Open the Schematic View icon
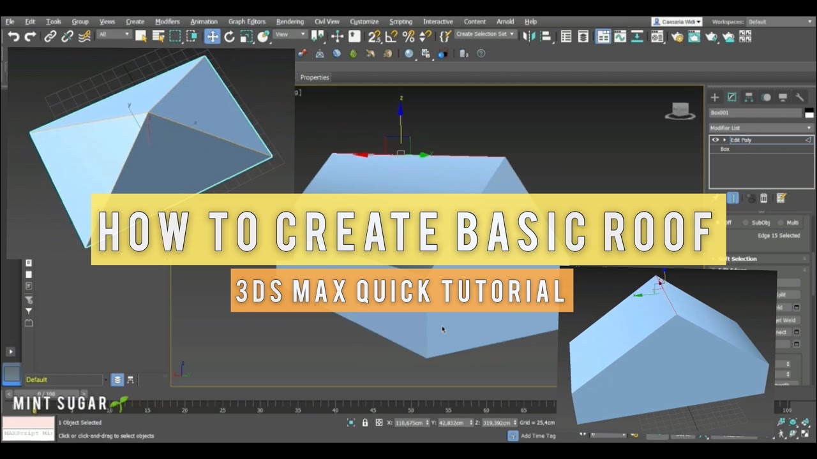Image resolution: width=817 pixels, height=459 pixels. [637, 36]
